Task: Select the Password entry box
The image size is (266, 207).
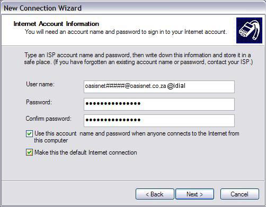Action: (x=159, y=104)
